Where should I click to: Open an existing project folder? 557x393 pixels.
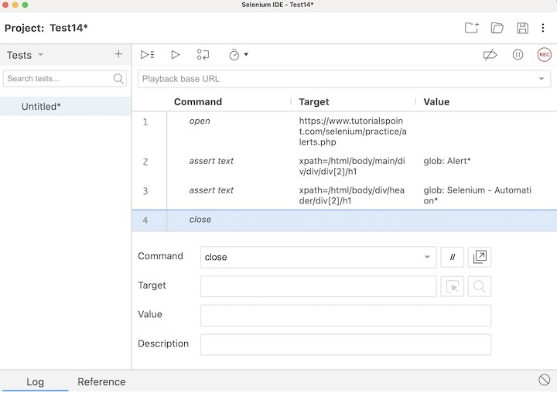coord(497,29)
